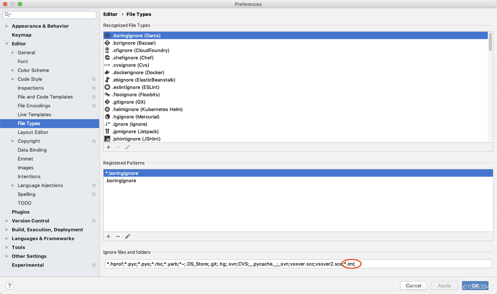Click the Apply button
The height and width of the screenshot is (294, 497).
[x=444, y=286]
